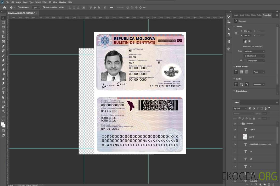Hide the Layer 3 layer
Screen dimensions: 280x186
tap(235, 137)
